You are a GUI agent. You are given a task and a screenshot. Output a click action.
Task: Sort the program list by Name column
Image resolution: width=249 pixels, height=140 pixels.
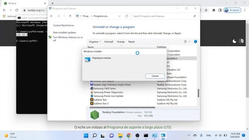click(x=91, y=47)
